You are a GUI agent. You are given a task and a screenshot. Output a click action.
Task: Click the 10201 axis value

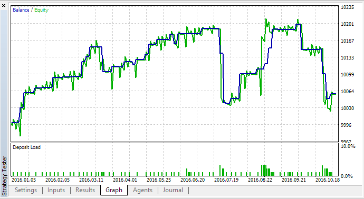347,24
